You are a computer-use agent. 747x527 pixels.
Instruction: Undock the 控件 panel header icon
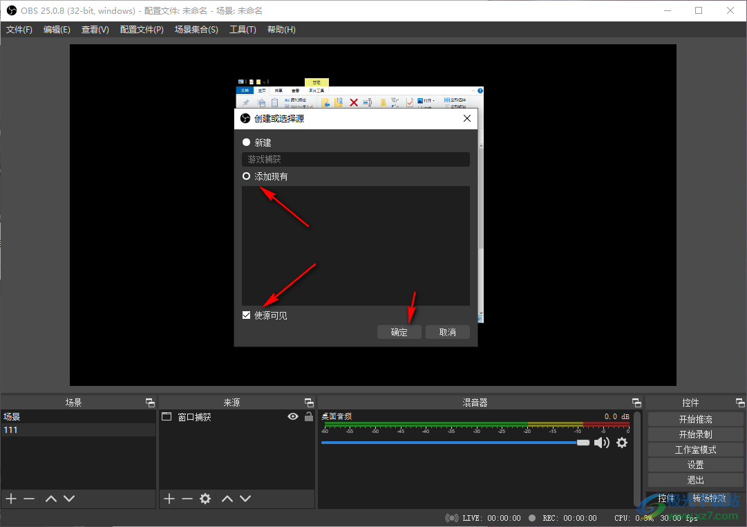coord(740,403)
